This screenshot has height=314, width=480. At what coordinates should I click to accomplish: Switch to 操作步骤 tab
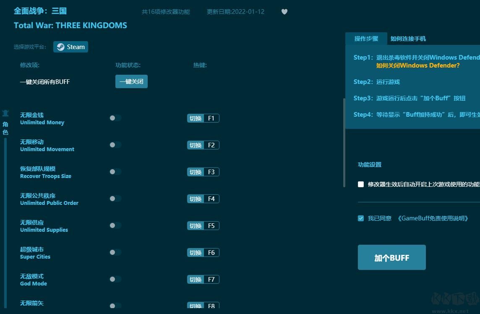coord(366,39)
